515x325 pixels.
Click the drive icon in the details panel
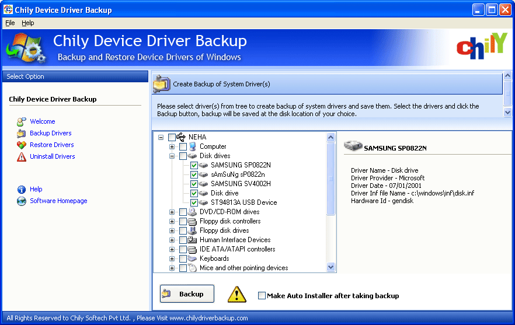(x=353, y=146)
